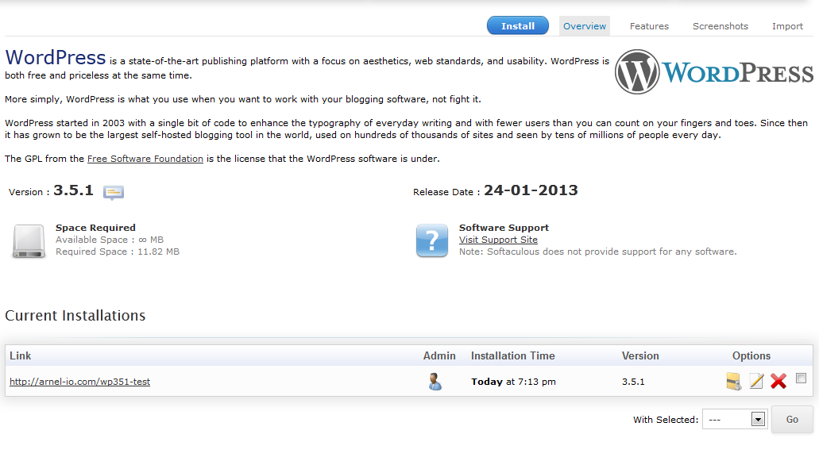Click the hard drive Space Required icon
The width and height of the screenshot is (819, 461).
pos(29,241)
